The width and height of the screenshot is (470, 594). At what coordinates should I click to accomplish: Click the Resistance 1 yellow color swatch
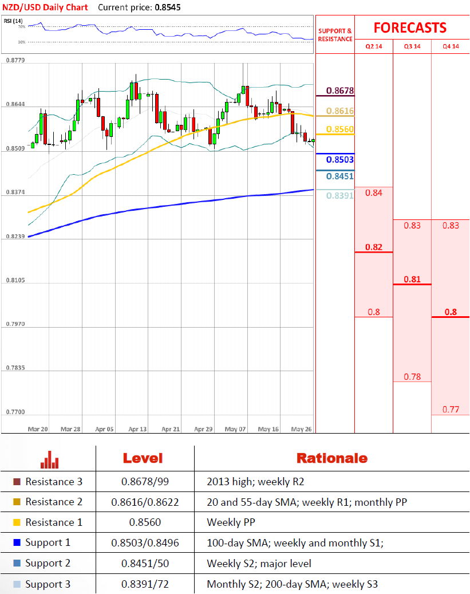pos(17,522)
